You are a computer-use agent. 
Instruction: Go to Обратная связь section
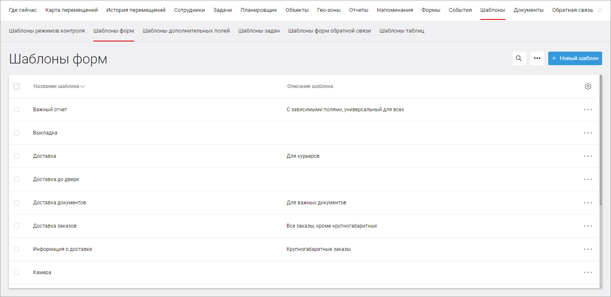point(572,10)
